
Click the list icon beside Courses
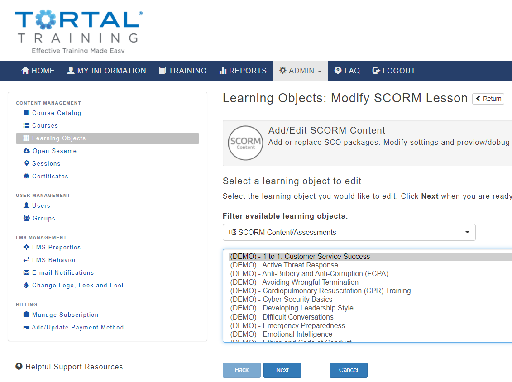point(26,125)
